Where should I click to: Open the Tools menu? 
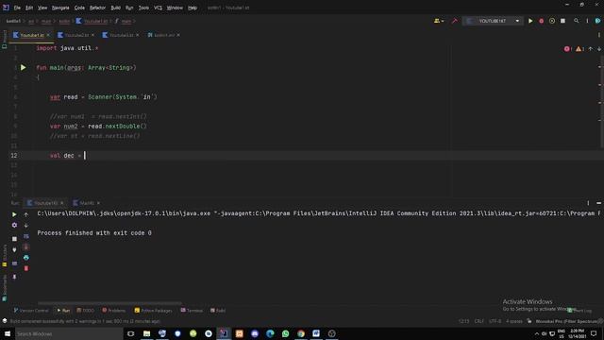click(x=143, y=8)
